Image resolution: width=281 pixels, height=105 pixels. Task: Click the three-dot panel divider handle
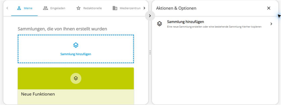tap(150, 52)
